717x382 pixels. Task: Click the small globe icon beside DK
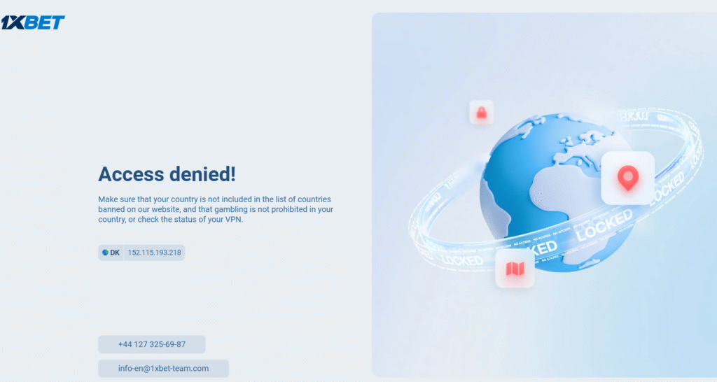[x=105, y=253]
